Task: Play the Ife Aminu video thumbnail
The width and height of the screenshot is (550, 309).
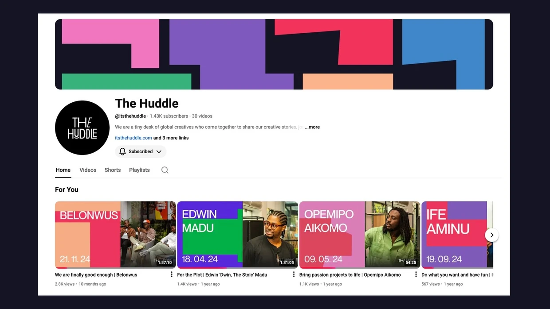Action: pos(457,235)
